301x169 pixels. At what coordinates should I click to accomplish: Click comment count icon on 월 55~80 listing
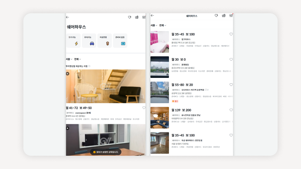(x=207, y=90)
